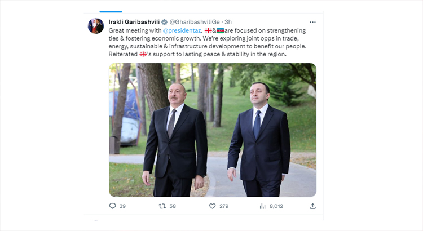The image size is (423, 231).
Task: Click the 39 replies count
Action: click(122, 206)
